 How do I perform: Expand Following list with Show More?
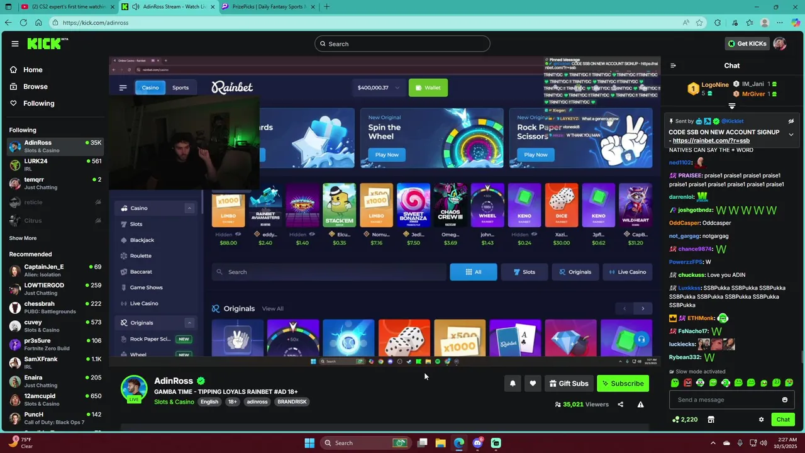[x=23, y=238]
